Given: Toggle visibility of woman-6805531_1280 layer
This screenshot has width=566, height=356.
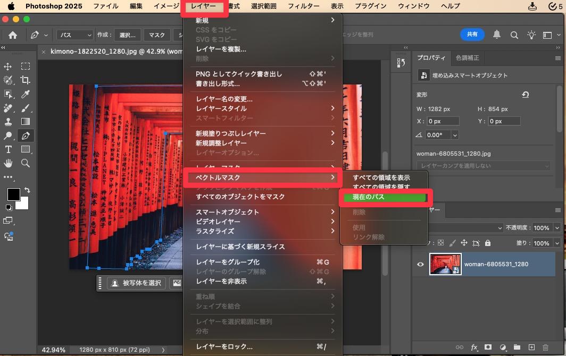Looking at the screenshot, I should pos(420,265).
